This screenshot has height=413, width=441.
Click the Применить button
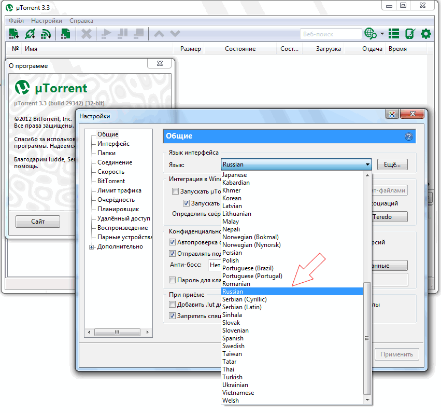tap(396, 354)
